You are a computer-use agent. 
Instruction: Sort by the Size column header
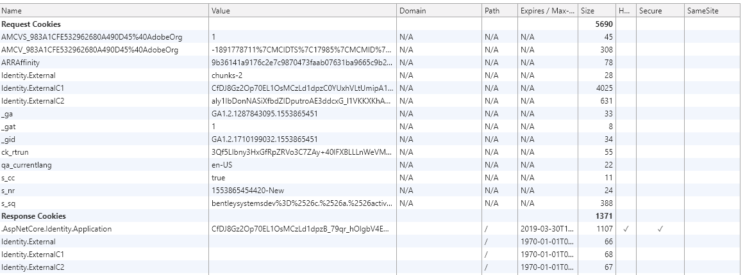[598, 10]
